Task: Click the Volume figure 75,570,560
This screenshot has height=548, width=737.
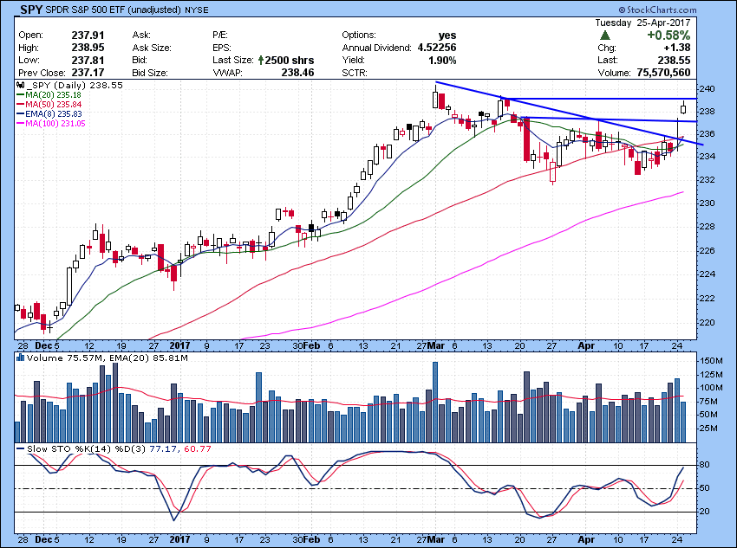Action: tap(663, 73)
